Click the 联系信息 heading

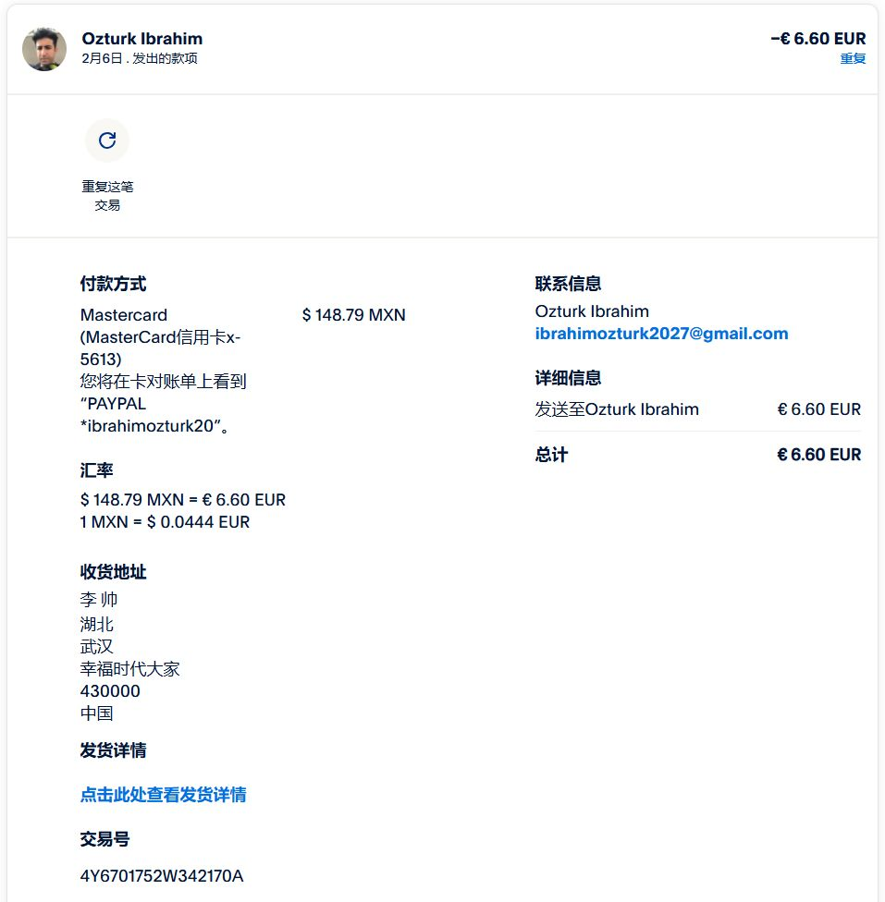click(x=568, y=284)
